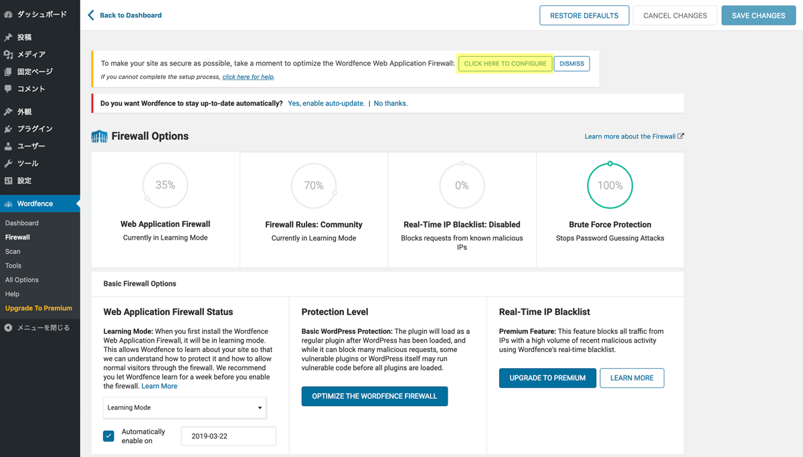Click the 0% Real-Time IP Blacklist gauge
The width and height of the screenshot is (803, 457).
click(462, 185)
